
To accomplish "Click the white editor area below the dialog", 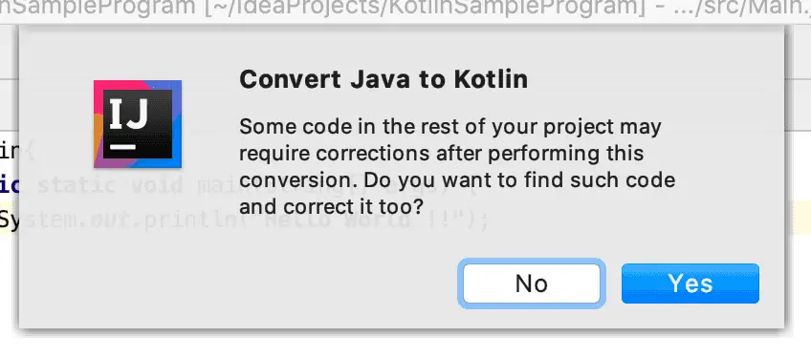I will coord(405,345).
